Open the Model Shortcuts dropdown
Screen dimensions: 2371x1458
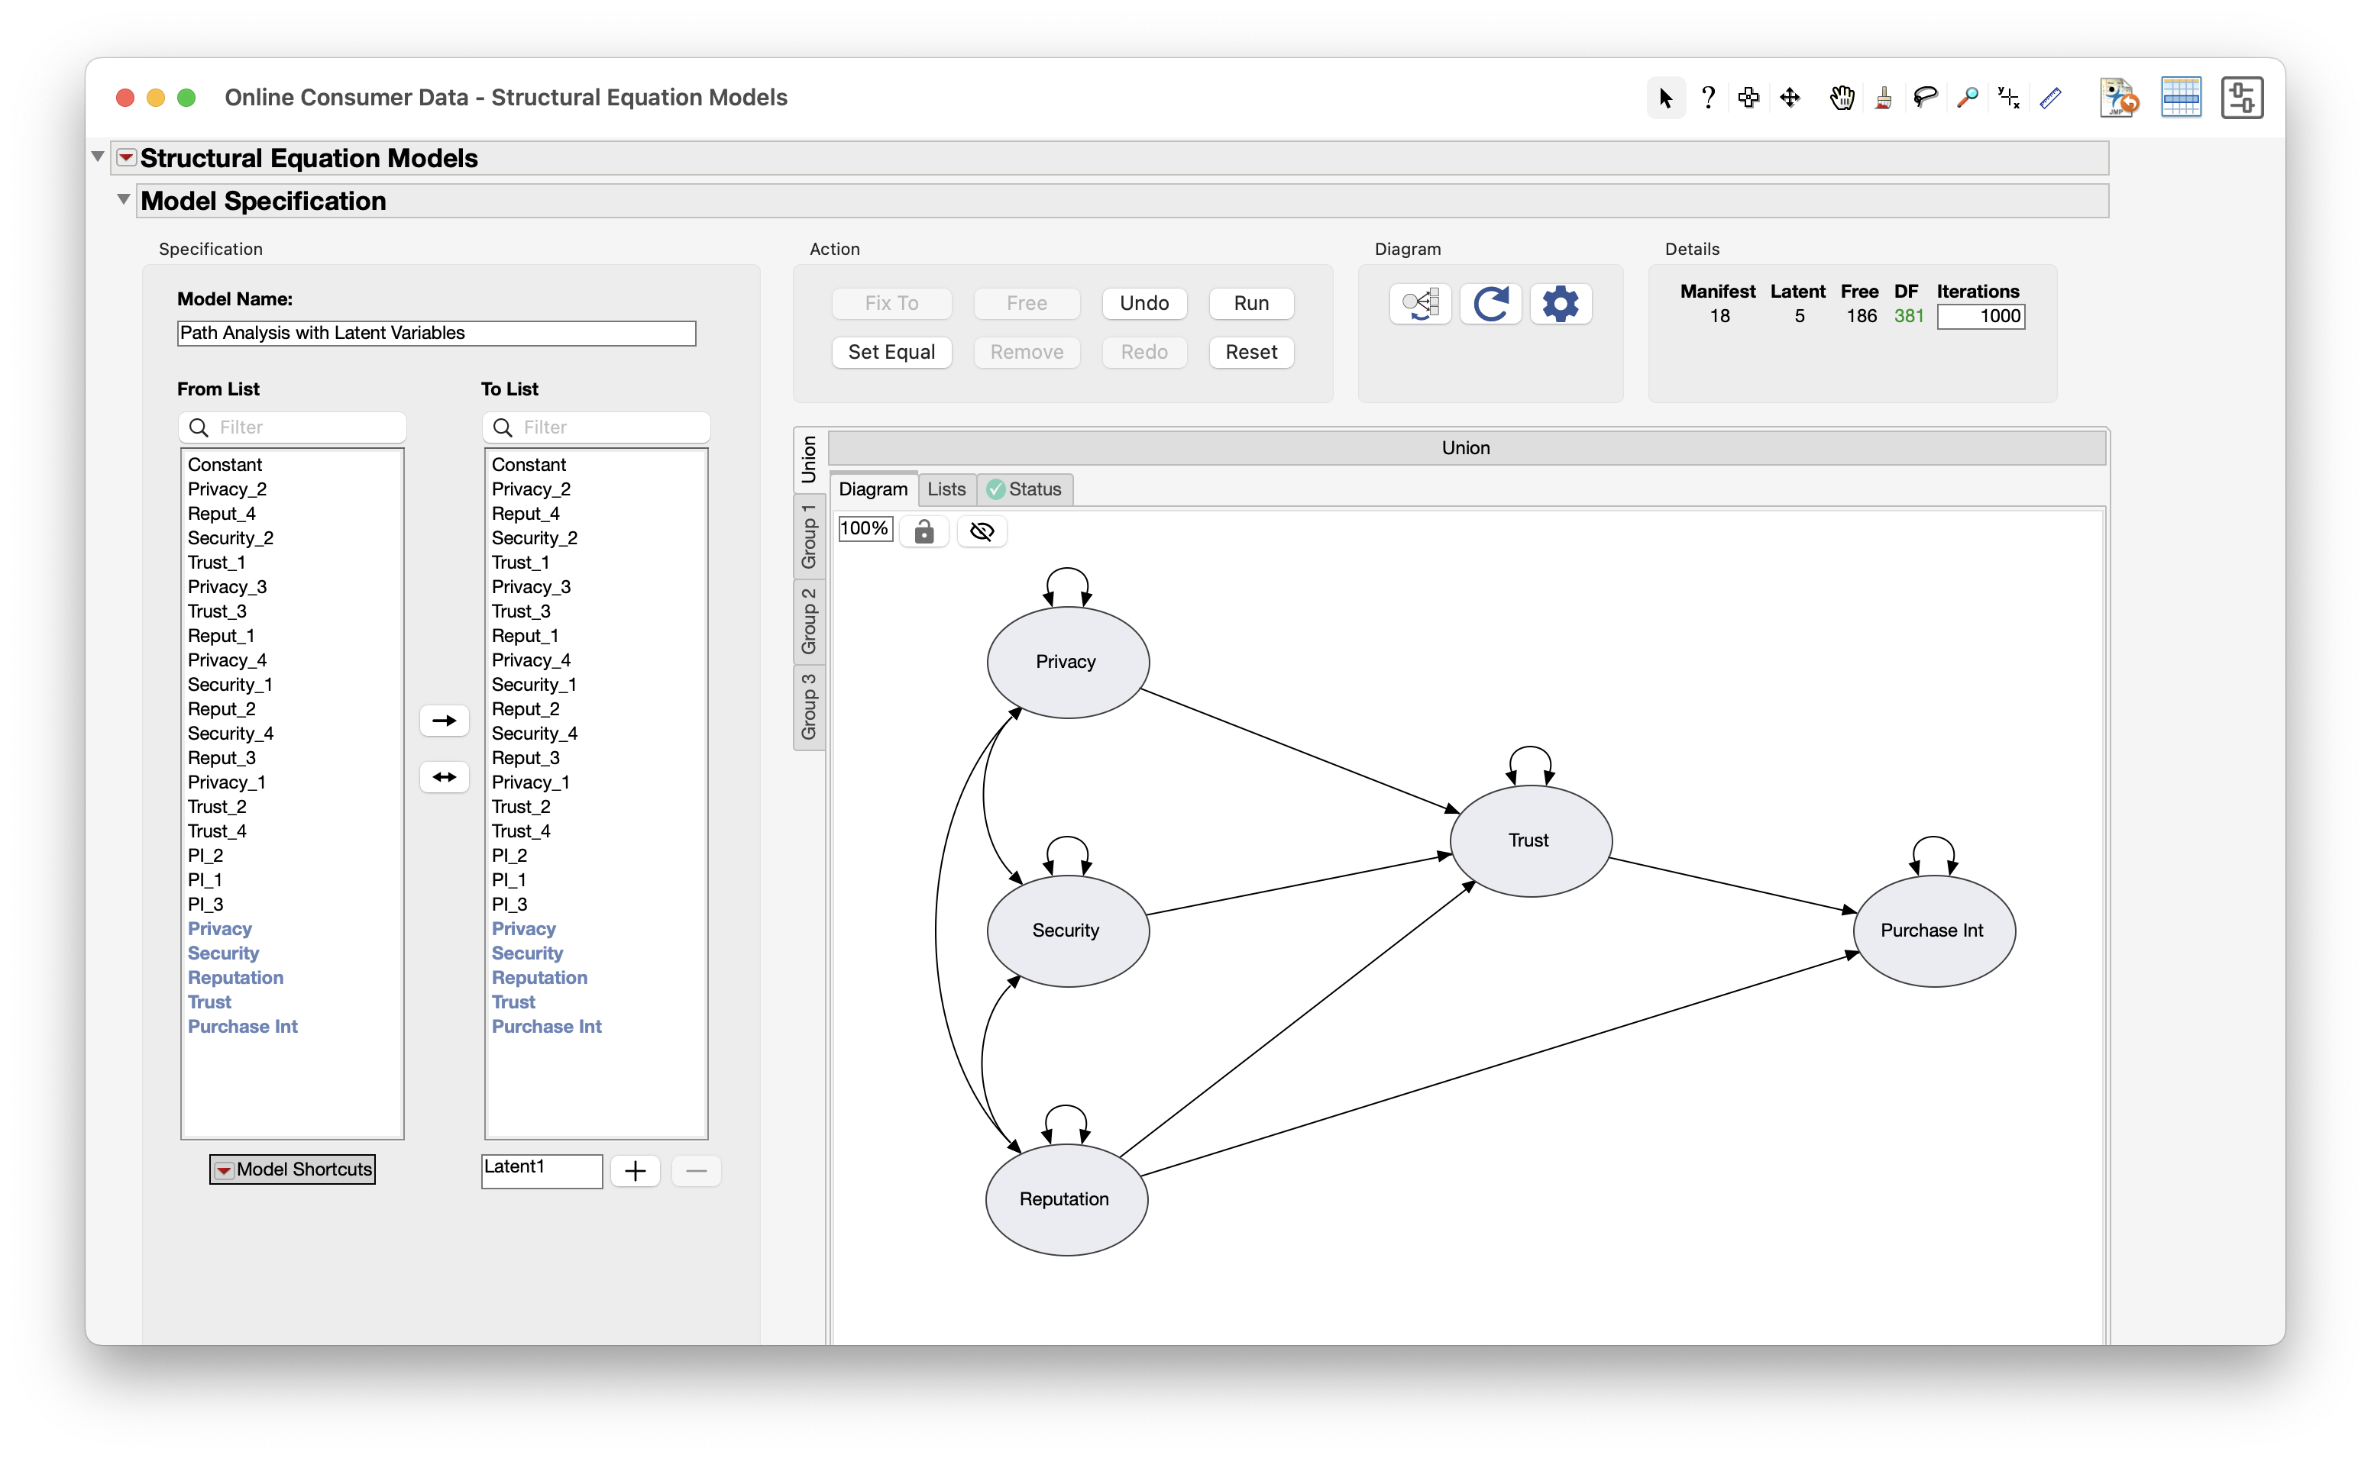(x=293, y=1169)
